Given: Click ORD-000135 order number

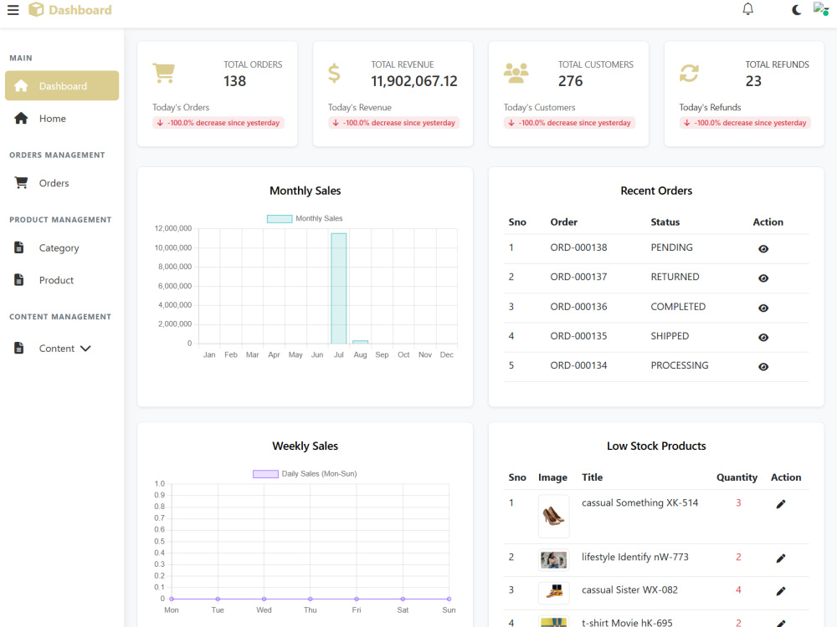Looking at the screenshot, I should (x=578, y=336).
